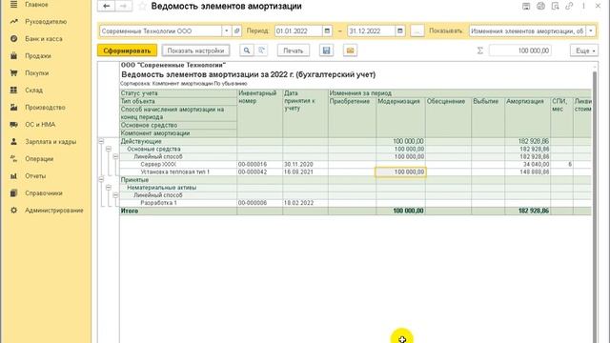Open Банк и касса section
This screenshot has height=343, width=610.
point(44,39)
